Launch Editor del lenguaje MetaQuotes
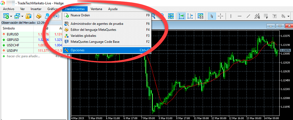This screenshot has width=293, height=120. (107, 30)
